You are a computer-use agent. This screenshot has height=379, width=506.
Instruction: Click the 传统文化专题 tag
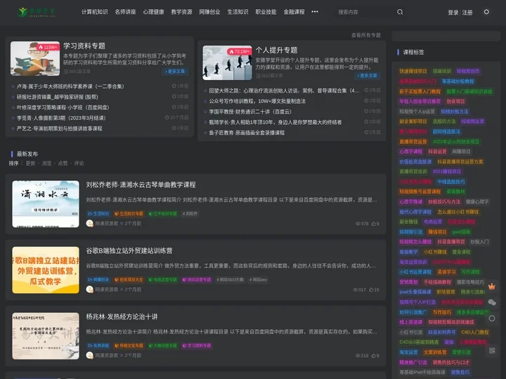(129, 345)
